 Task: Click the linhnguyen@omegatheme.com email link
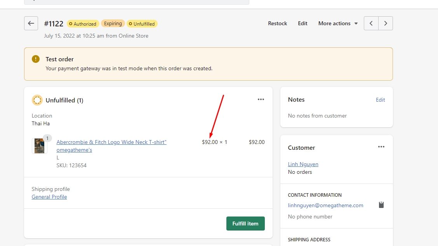tap(325, 205)
